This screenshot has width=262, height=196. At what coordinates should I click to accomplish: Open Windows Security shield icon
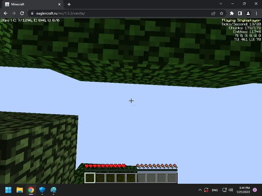(x=42, y=190)
